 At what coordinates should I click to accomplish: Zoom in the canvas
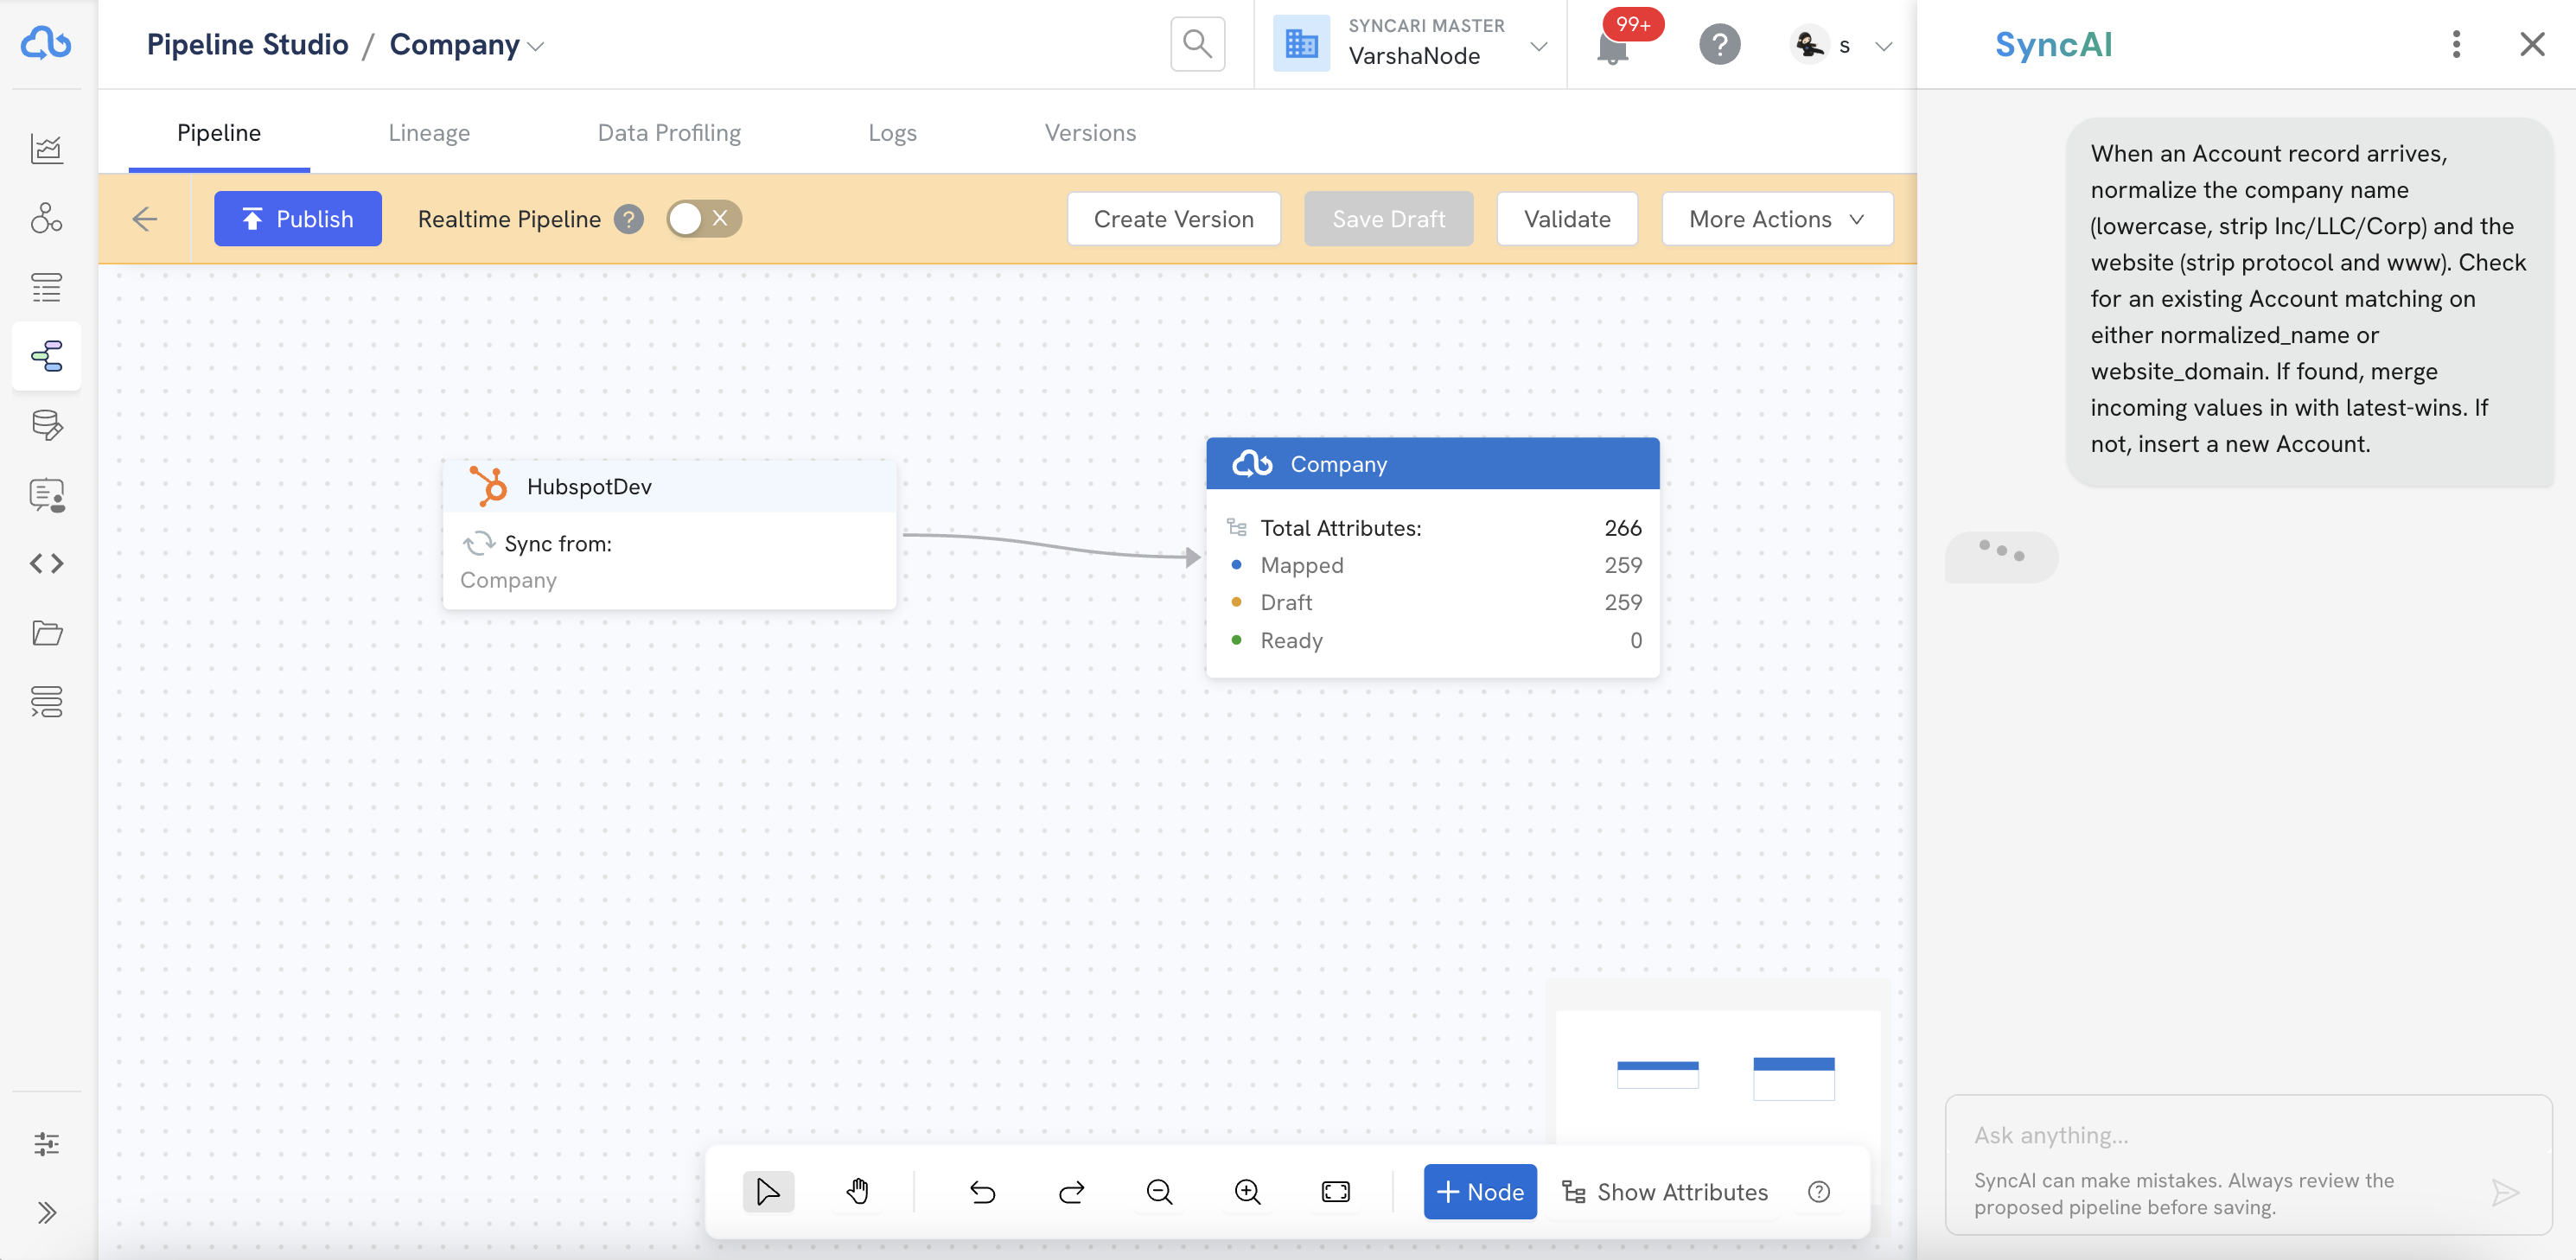1247,1192
